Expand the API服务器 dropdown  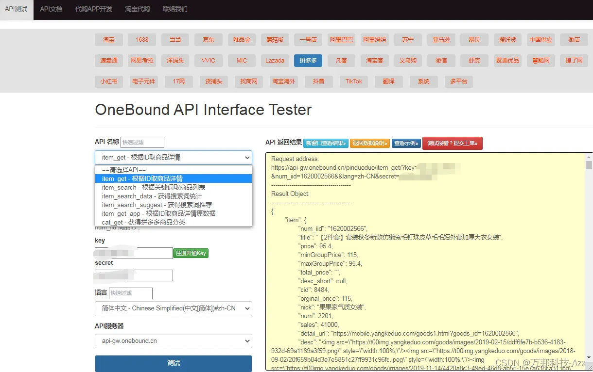tap(174, 341)
